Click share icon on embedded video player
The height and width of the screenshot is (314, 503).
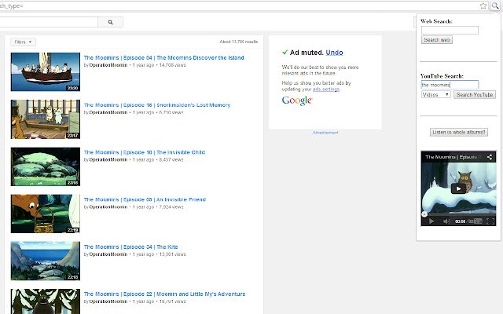tap(490, 157)
